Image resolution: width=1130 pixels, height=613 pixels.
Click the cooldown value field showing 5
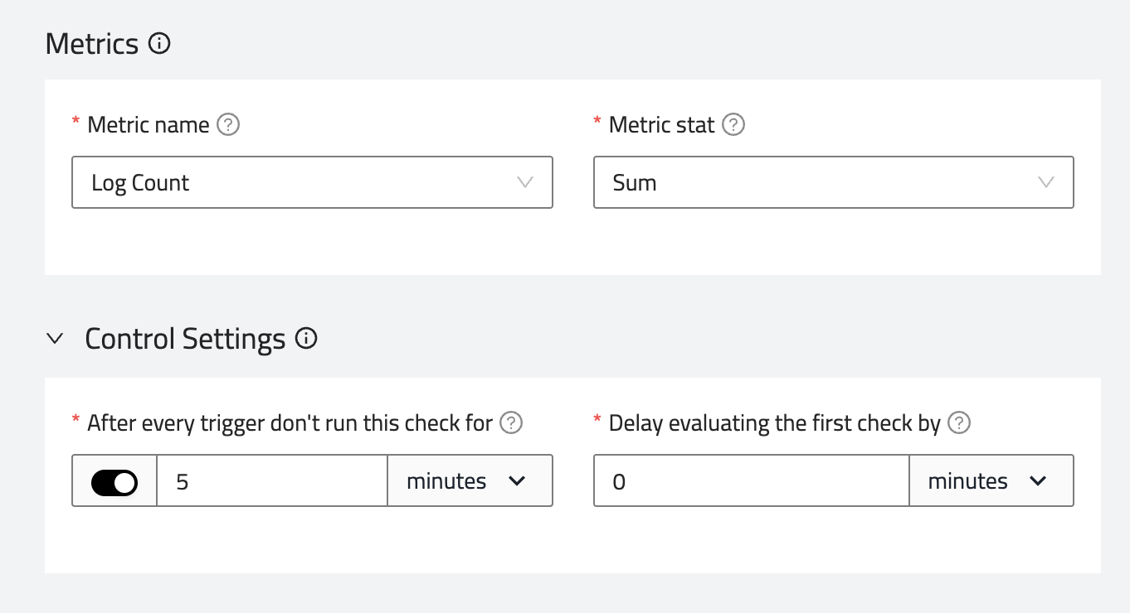272,481
